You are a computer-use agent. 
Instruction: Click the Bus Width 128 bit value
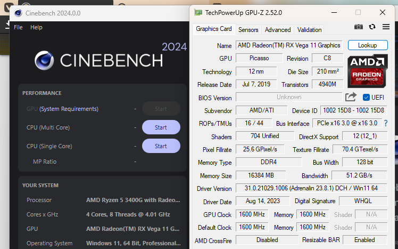(x=365, y=162)
